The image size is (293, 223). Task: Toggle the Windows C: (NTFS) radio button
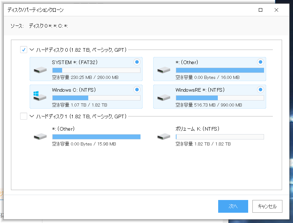click(x=137, y=90)
